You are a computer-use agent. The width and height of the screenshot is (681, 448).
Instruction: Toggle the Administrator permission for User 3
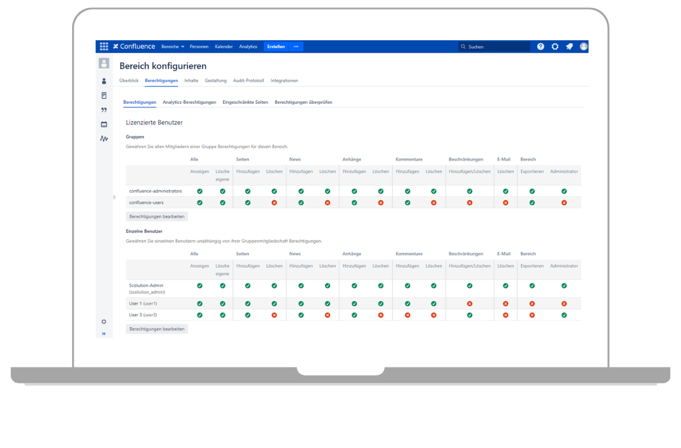pyautogui.click(x=564, y=315)
